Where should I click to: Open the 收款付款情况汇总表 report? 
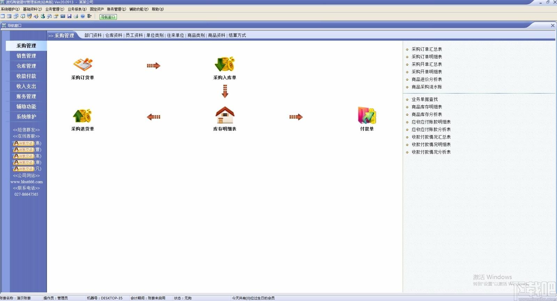point(431,137)
